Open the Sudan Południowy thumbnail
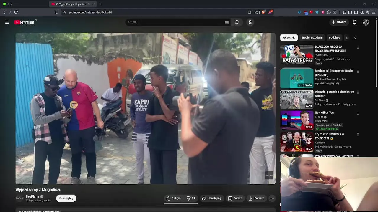Image resolution: width=378 pixels, height=212 pixels. [x=297, y=100]
